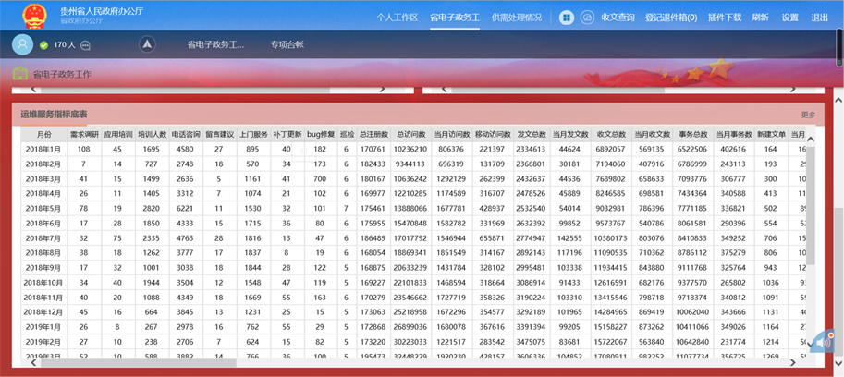
Task: Open 设置 settings
Action: point(789,18)
